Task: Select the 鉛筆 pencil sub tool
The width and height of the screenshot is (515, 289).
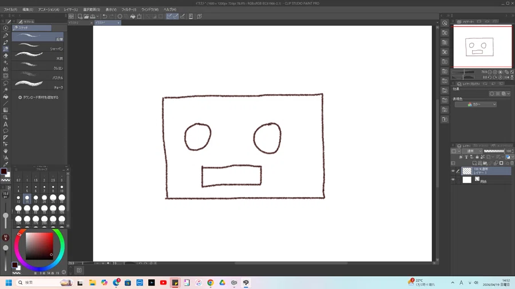Action: click(38, 37)
